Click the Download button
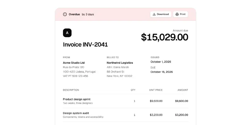 pos(161,14)
